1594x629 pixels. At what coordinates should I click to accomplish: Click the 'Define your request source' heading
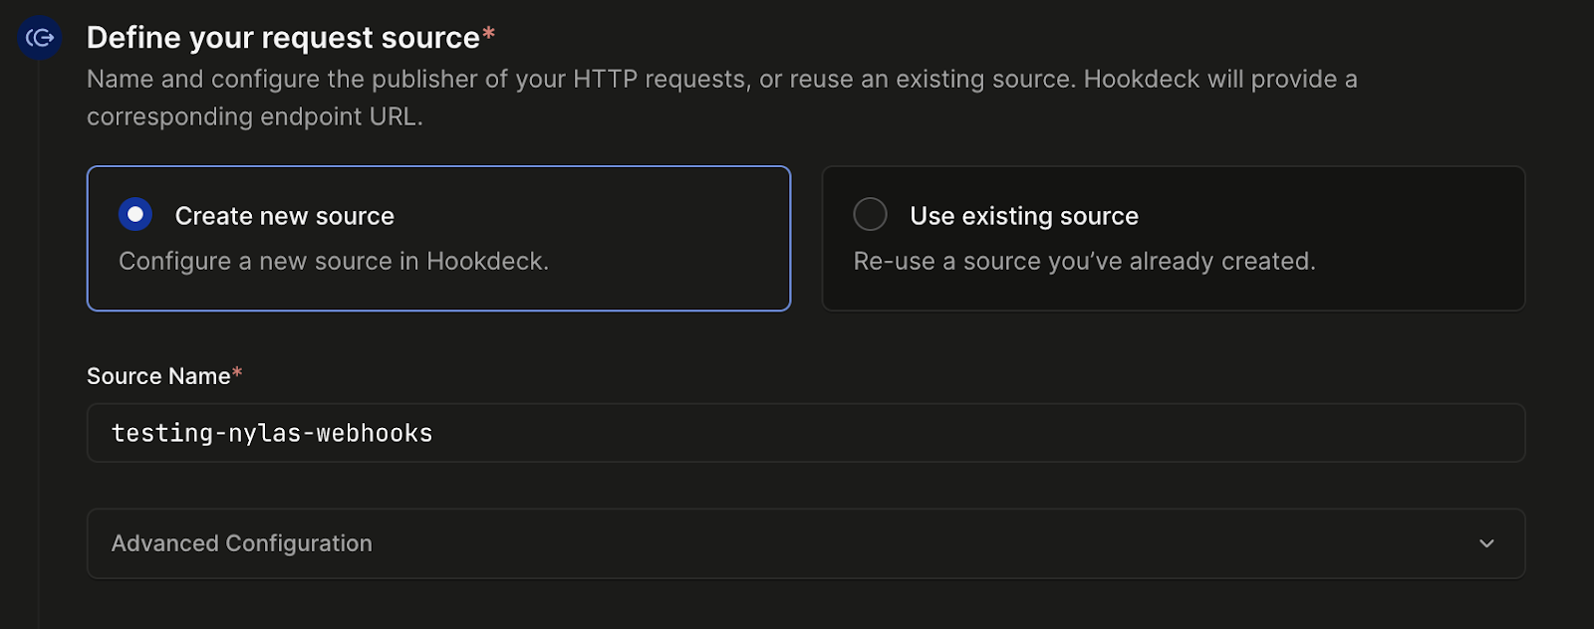(x=291, y=38)
